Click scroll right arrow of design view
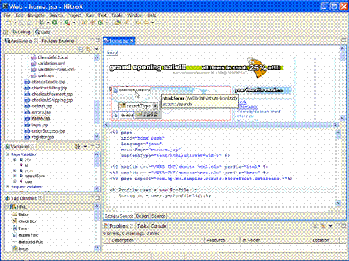The image size is (349, 261). [336, 124]
